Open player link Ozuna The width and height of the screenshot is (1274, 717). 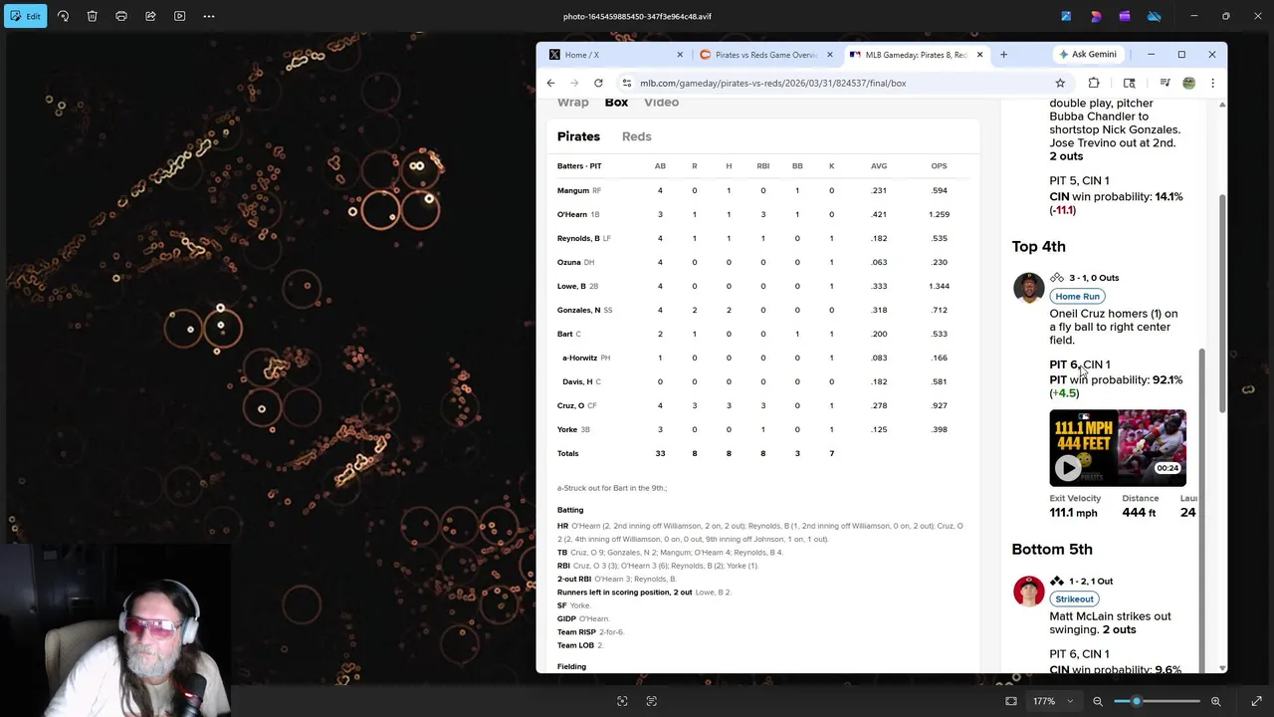coord(568,262)
